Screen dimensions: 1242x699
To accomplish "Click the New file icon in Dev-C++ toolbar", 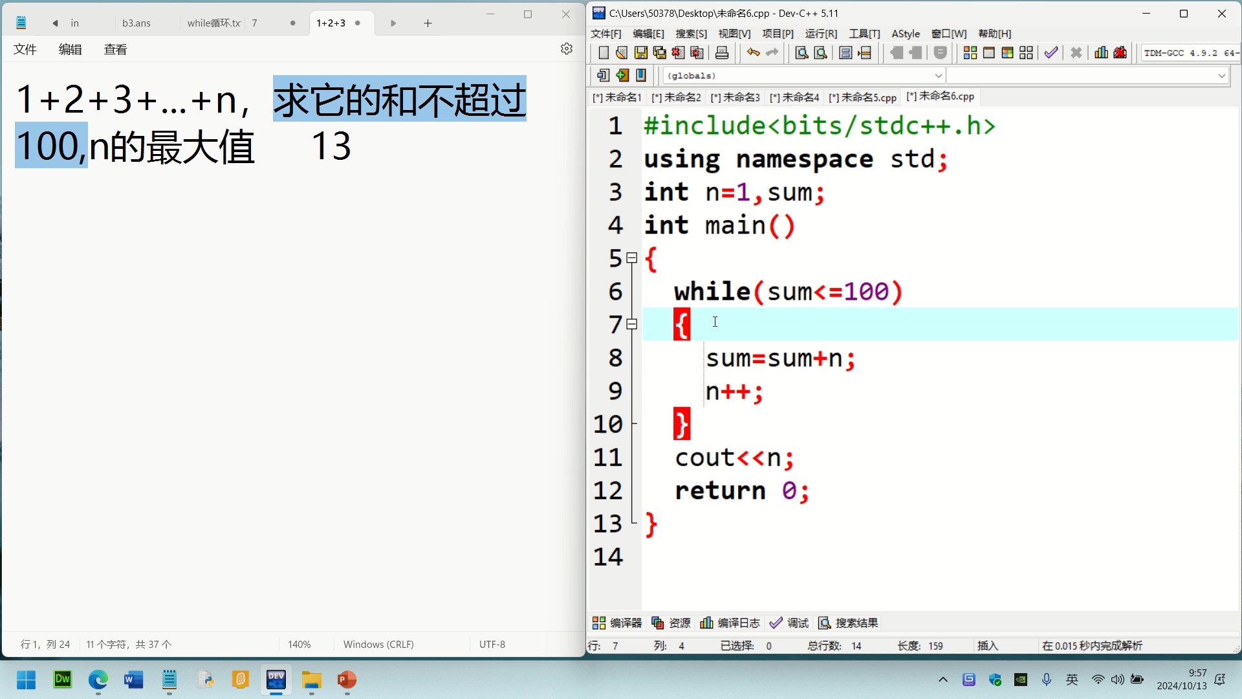I will coord(604,53).
